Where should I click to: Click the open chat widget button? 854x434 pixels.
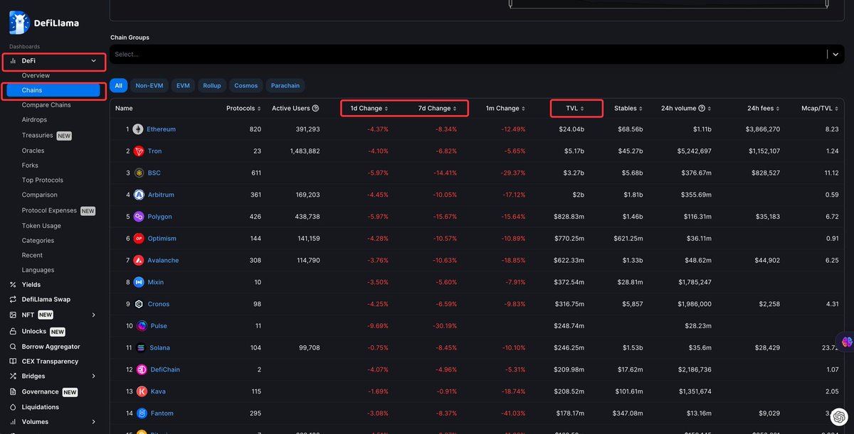click(839, 416)
